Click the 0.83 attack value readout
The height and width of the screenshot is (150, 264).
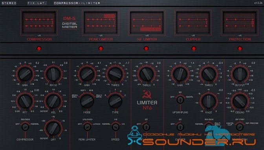tap(37, 90)
